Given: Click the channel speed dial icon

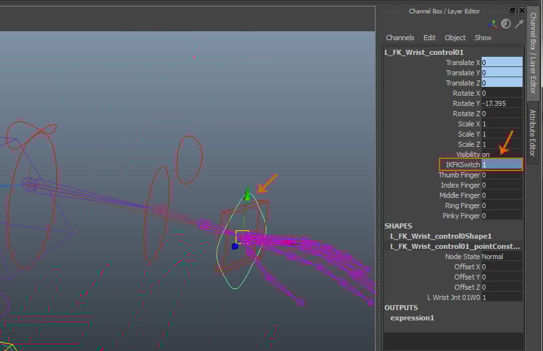Looking at the screenshot, I should (x=505, y=24).
